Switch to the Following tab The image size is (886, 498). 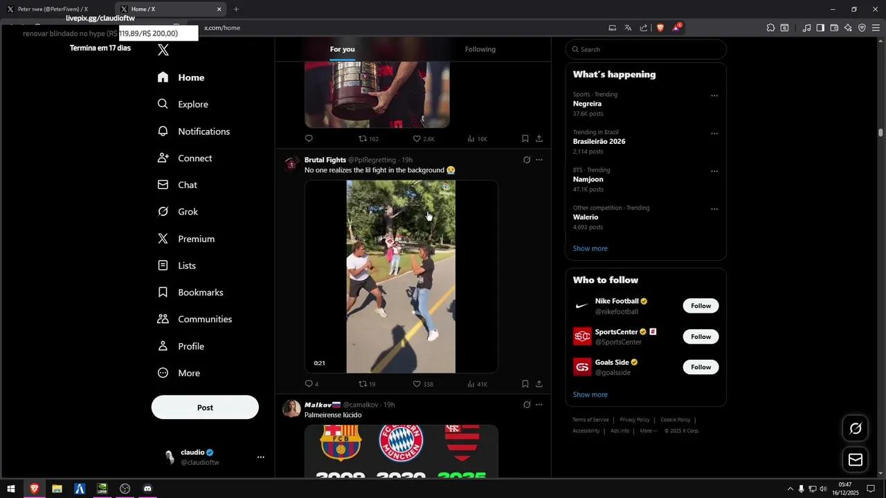[480, 49]
